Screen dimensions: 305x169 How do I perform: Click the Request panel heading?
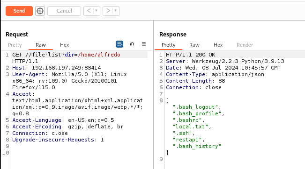(17, 34)
